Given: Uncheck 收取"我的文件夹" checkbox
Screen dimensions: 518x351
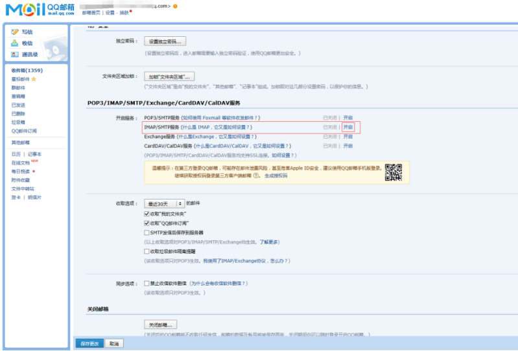Looking at the screenshot, I should pyautogui.click(x=147, y=214).
